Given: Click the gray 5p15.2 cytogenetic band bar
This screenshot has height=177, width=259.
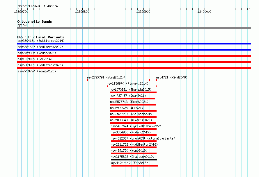Looking at the screenshot, I should [134, 28].
